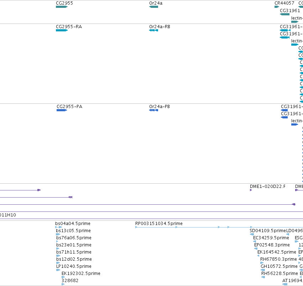Viewport: 303px width, 286px height.
Task: Select the RP003151034.5prime label
Action: point(159,223)
